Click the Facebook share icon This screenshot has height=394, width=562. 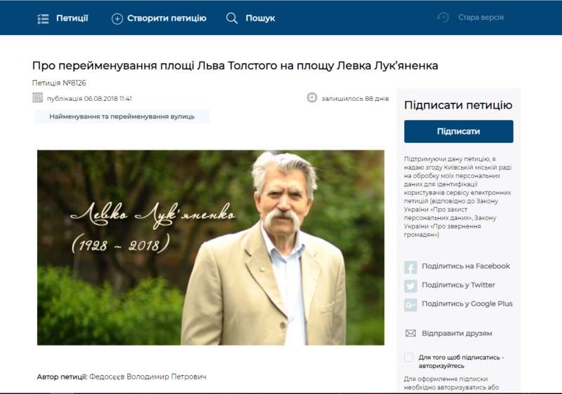(x=411, y=267)
